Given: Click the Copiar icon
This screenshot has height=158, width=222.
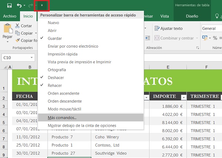Looking at the screenshot, I should click(x=17, y=33).
